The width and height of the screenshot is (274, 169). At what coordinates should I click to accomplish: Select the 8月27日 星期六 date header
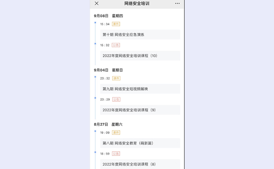(x=108, y=125)
